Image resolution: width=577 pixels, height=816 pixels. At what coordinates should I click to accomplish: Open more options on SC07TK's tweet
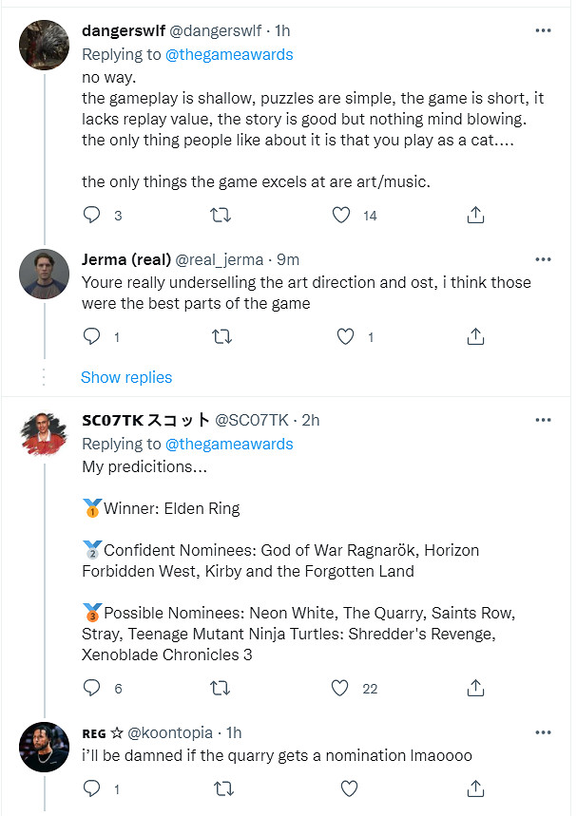543,420
